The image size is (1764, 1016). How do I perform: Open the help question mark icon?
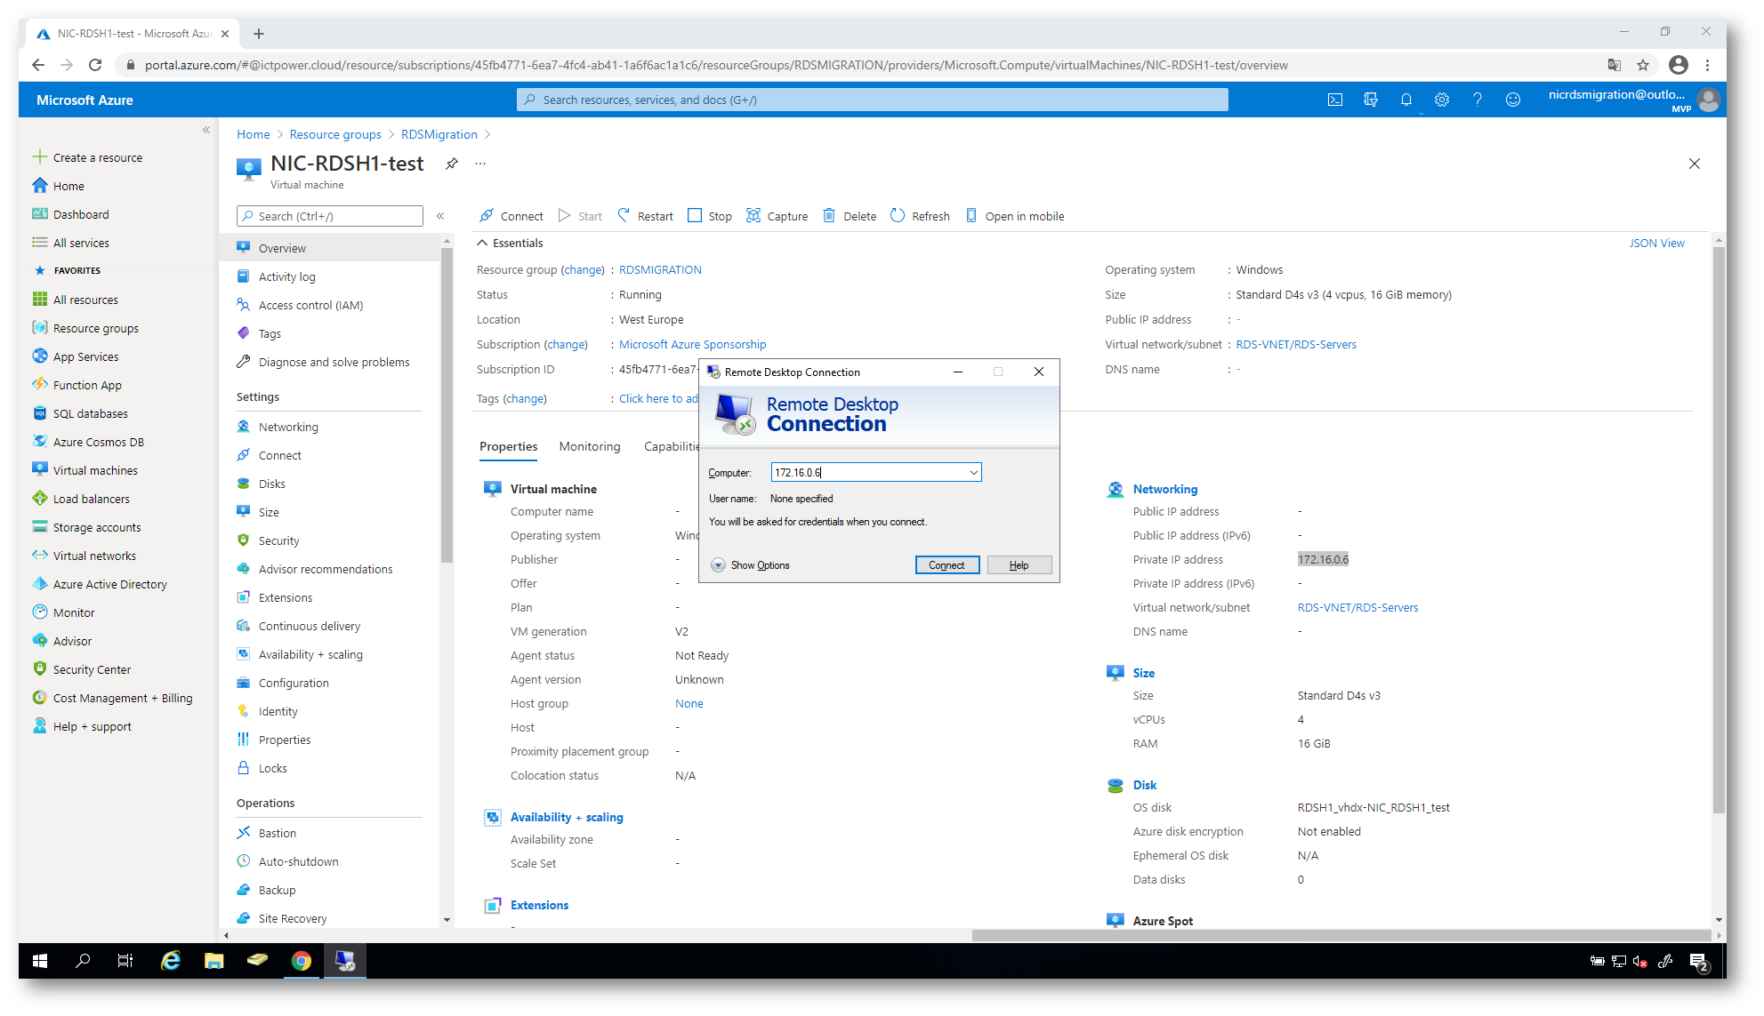point(1477,100)
